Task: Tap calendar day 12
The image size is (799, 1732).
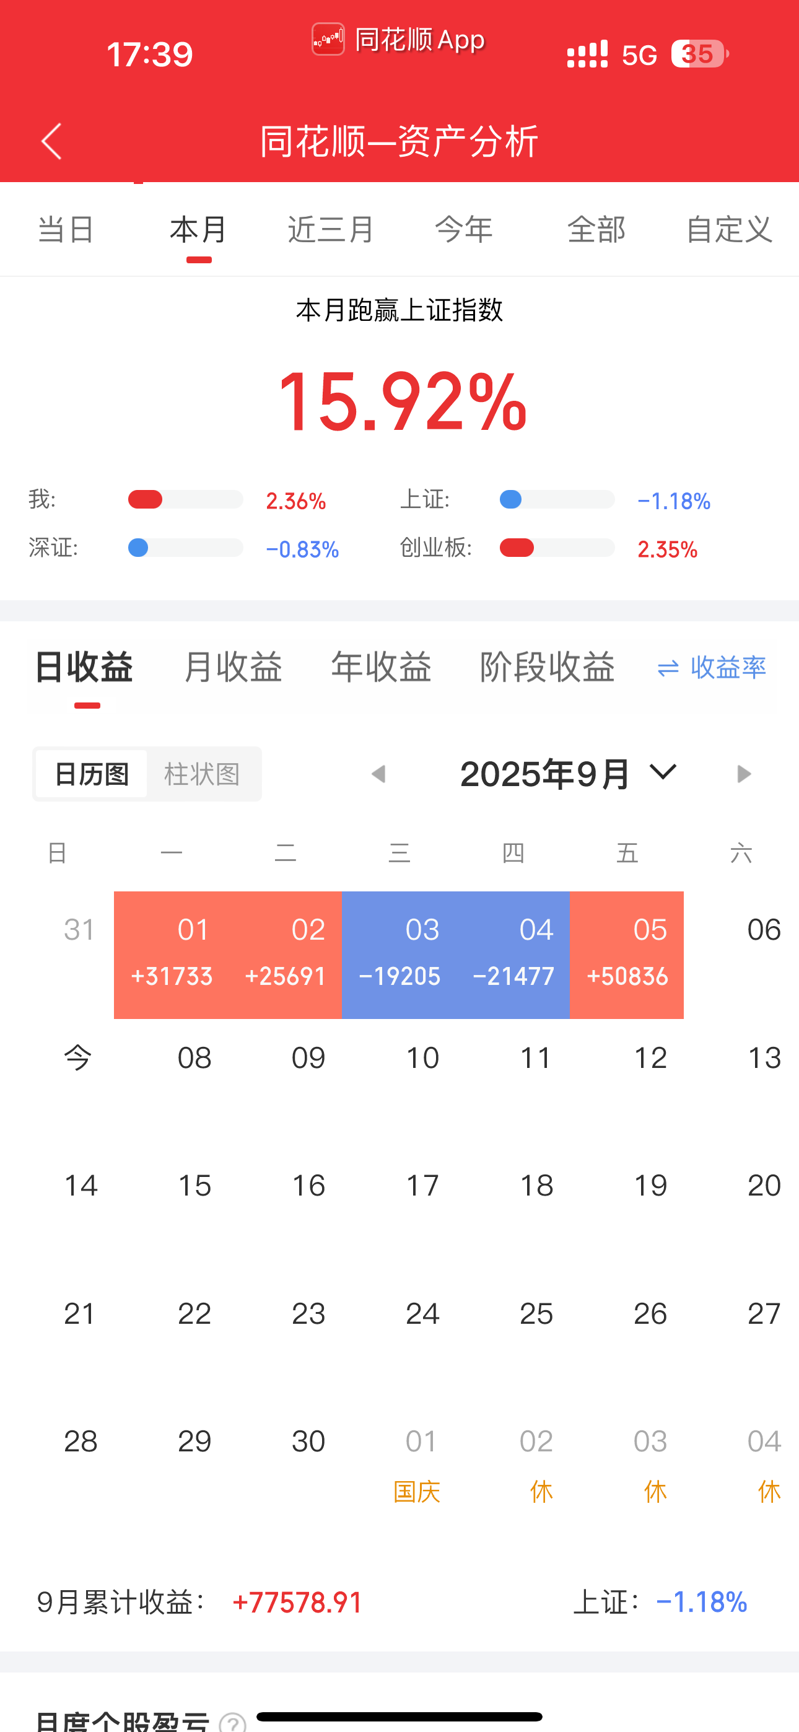Action: [x=650, y=1058]
